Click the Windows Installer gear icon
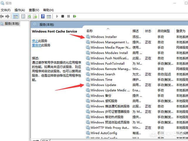This screenshot has height=141, width=188. point(88,37)
